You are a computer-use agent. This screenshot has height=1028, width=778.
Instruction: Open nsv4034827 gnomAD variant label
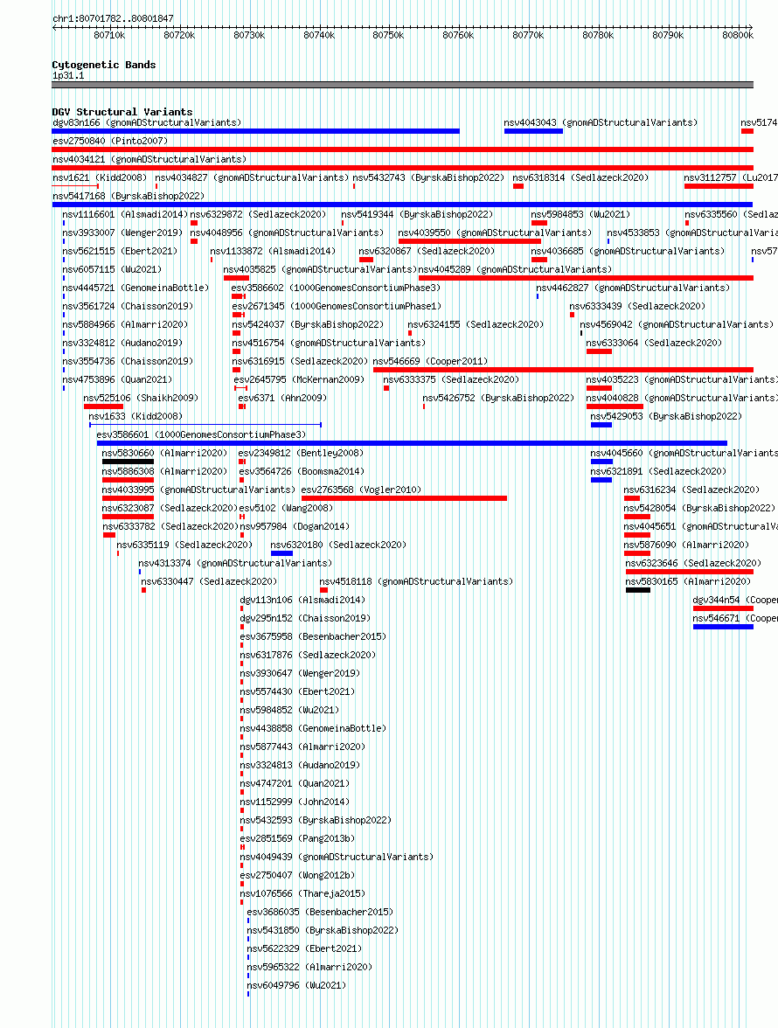(252, 177)
